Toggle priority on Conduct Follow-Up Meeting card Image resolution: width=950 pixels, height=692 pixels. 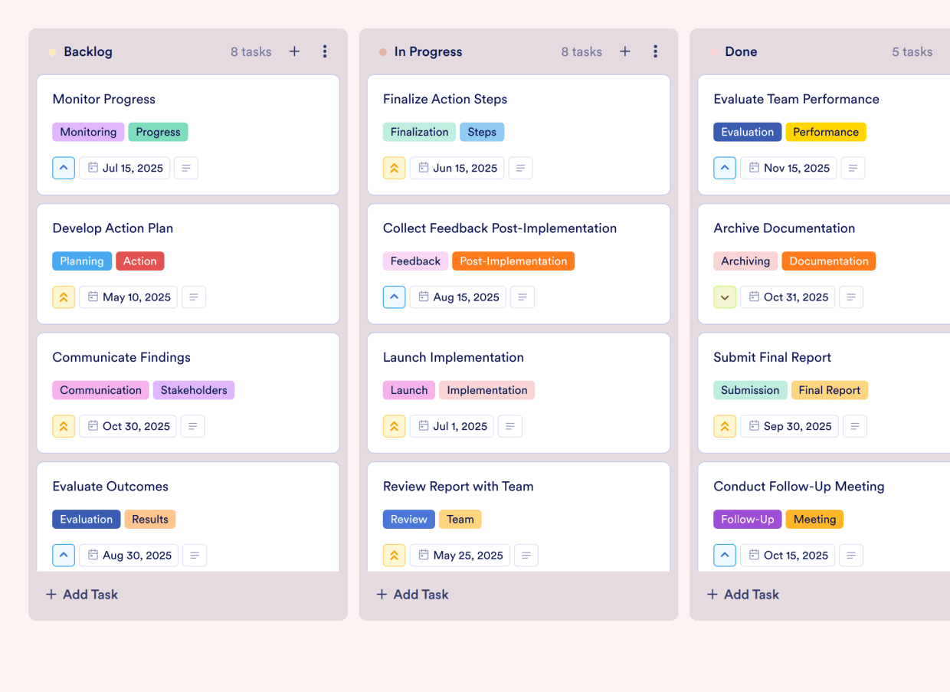[725, 555]
